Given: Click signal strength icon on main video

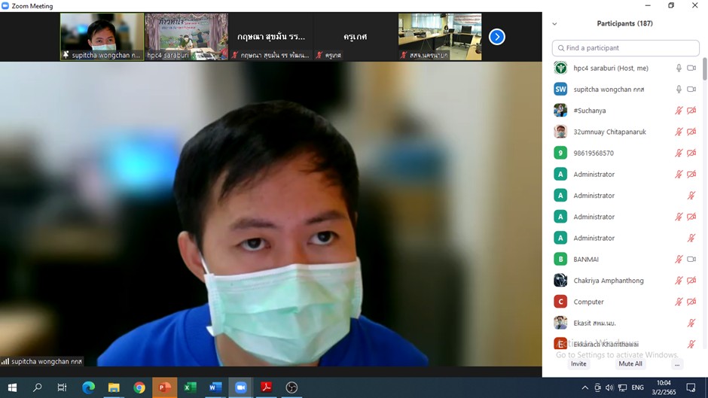Looking at the screenshot, I should 5,361.
